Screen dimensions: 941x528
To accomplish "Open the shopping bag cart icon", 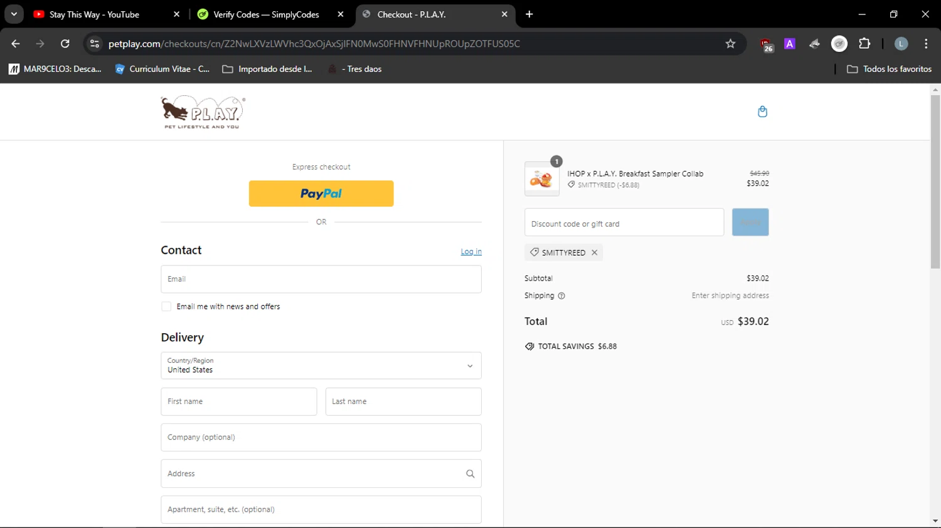I will point(762,111).
